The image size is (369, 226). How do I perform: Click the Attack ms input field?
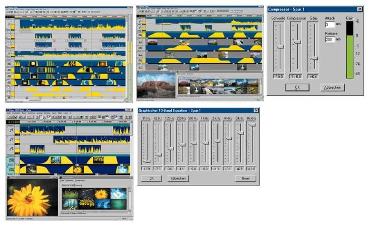329,24
